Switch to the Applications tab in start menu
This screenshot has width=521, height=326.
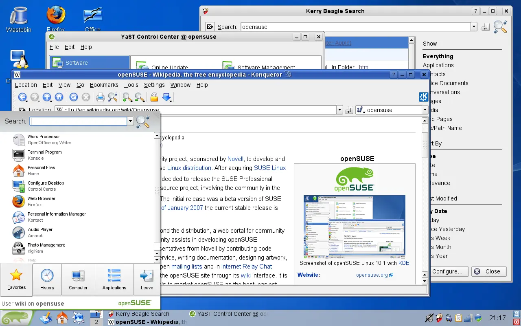pos(114,280)
